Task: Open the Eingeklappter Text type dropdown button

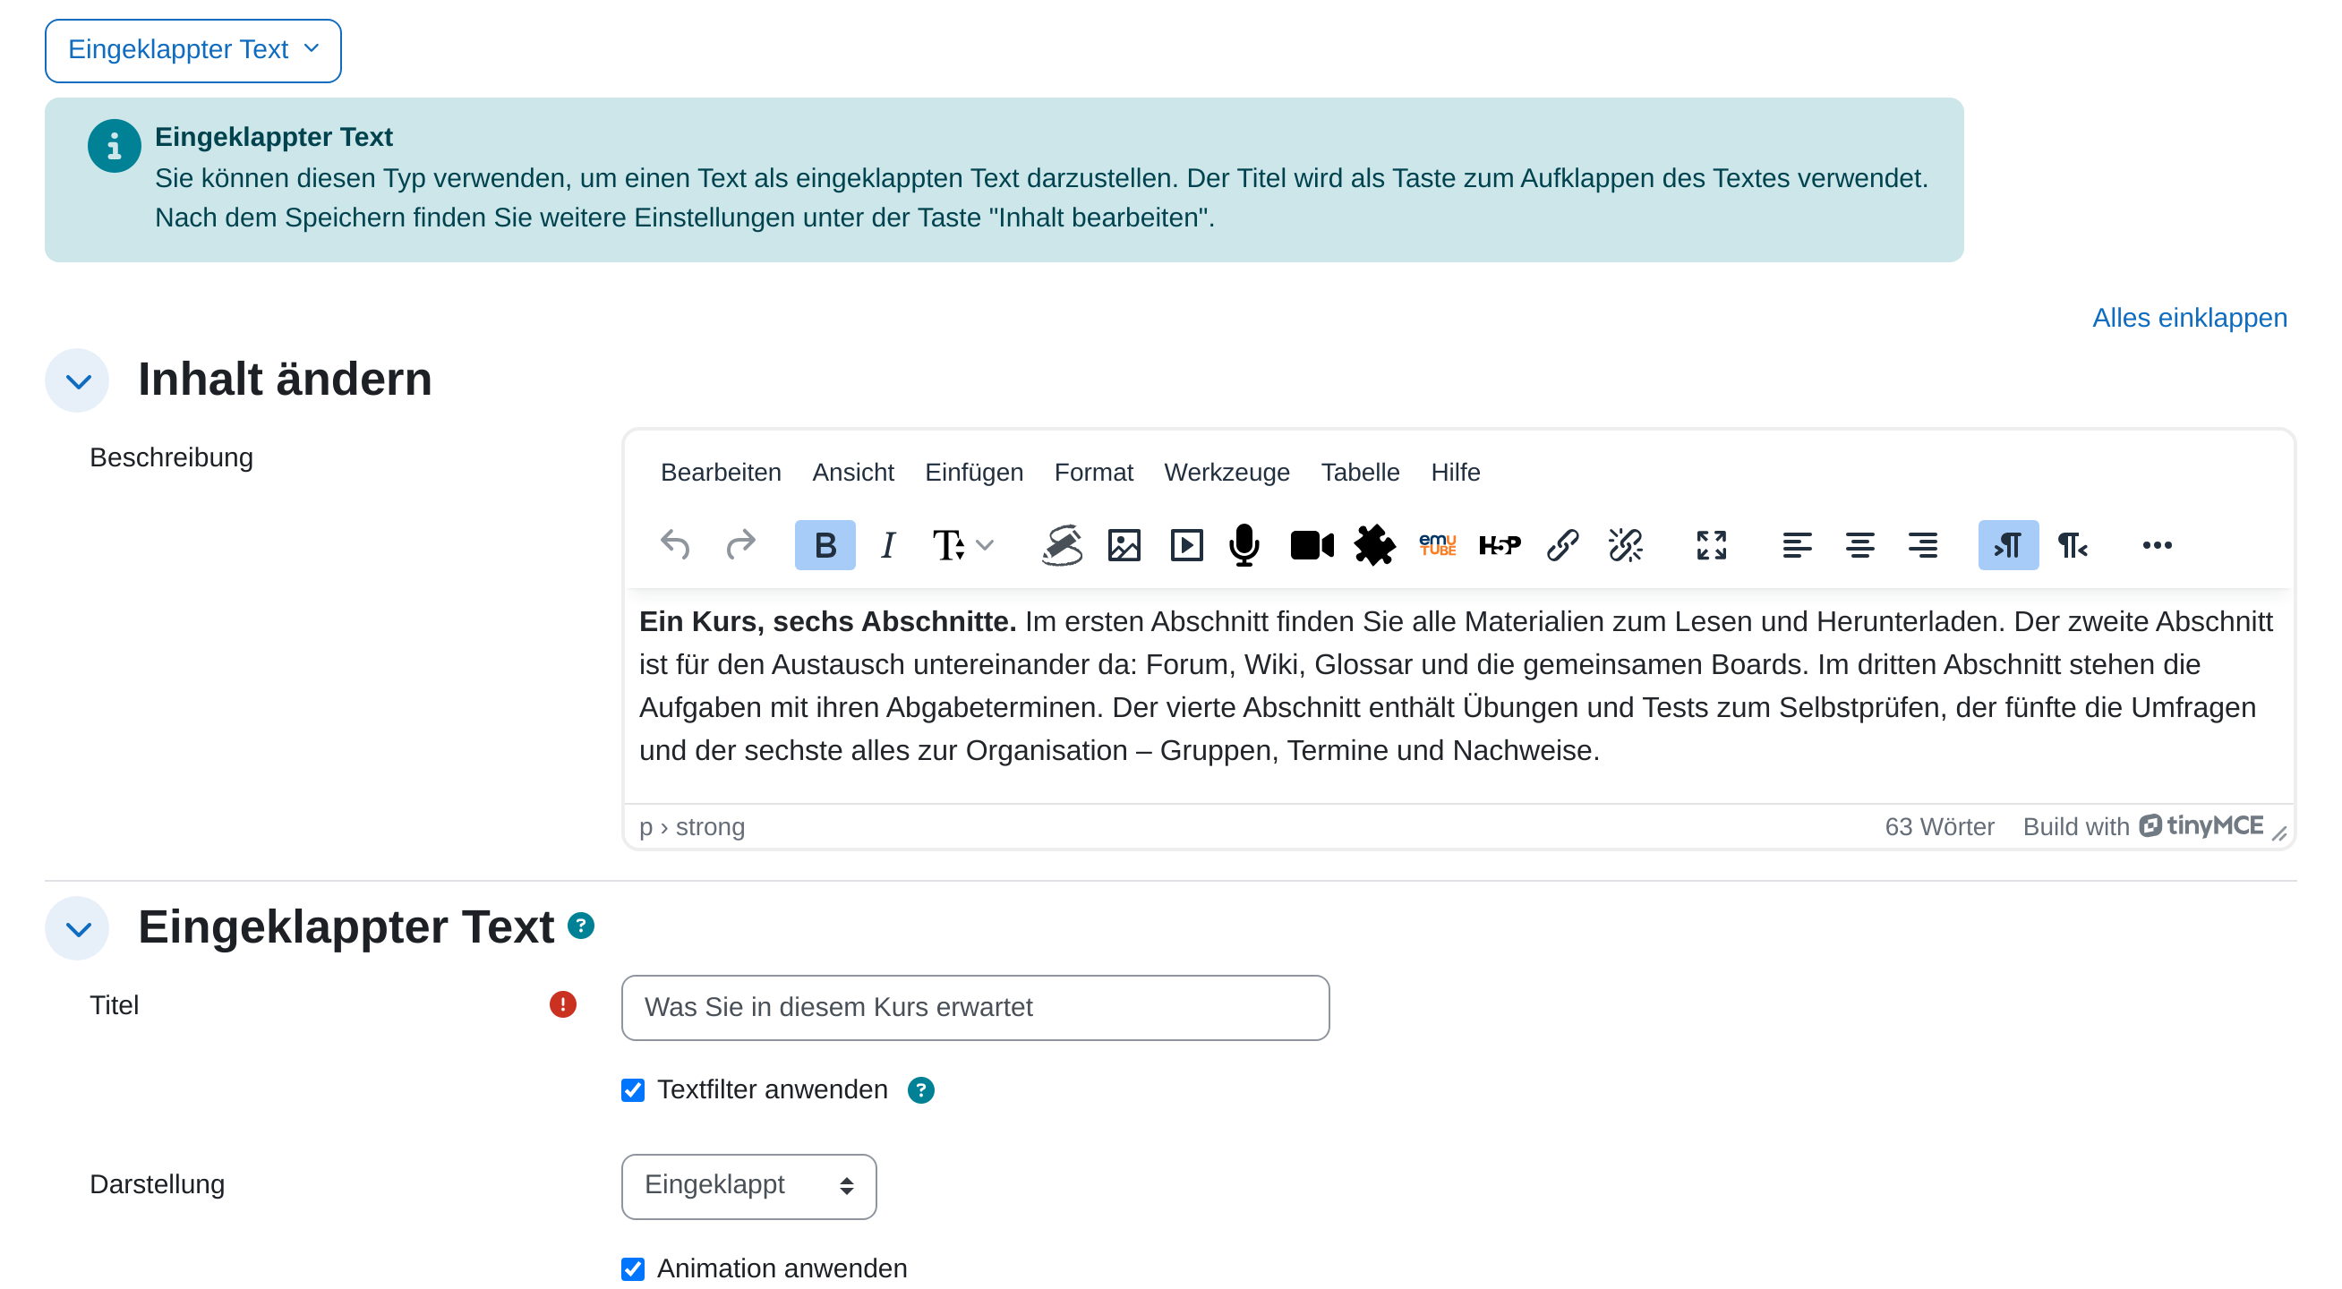Action: click(192, 51)
